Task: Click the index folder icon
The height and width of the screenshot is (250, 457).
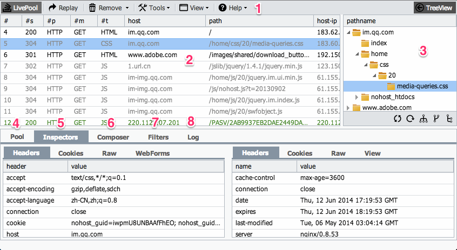Action: click(365, 43)
